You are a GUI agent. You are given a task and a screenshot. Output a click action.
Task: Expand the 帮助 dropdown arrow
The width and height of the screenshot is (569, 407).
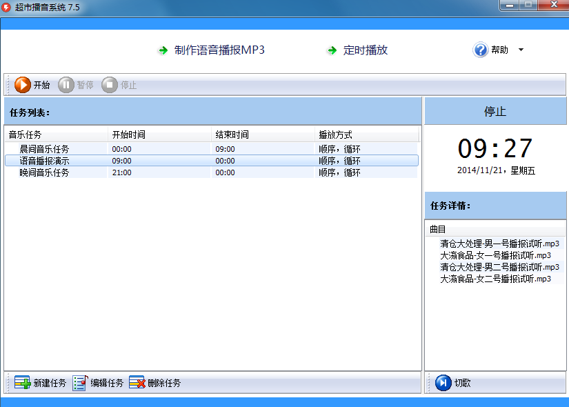tap(521, 50)
